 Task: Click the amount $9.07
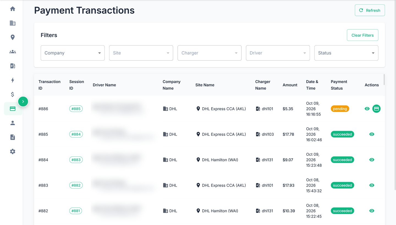[x=288, y=160]
